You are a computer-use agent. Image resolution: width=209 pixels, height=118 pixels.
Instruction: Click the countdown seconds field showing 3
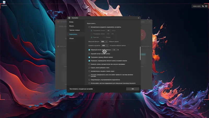tap(114, 50)
